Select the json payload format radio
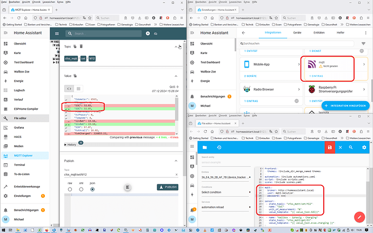Viewport: 373px width, 233px height. click(92, 189)
